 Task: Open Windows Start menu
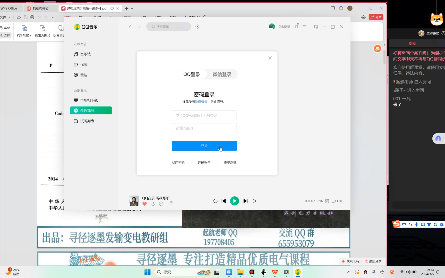[x=148, y=272]
